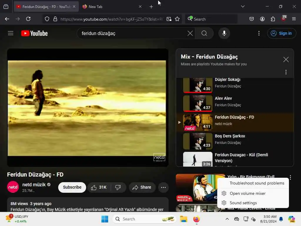301x226 pixels.
Task: Choose Open volume mixer
Action: point(253,193)
